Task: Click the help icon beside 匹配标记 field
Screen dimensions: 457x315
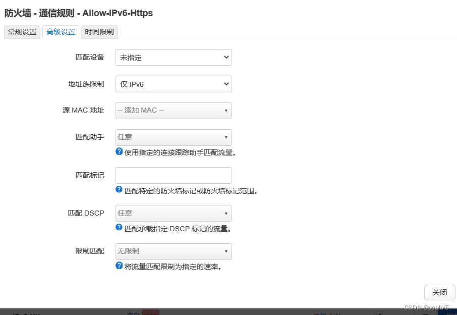Action: 119,188
